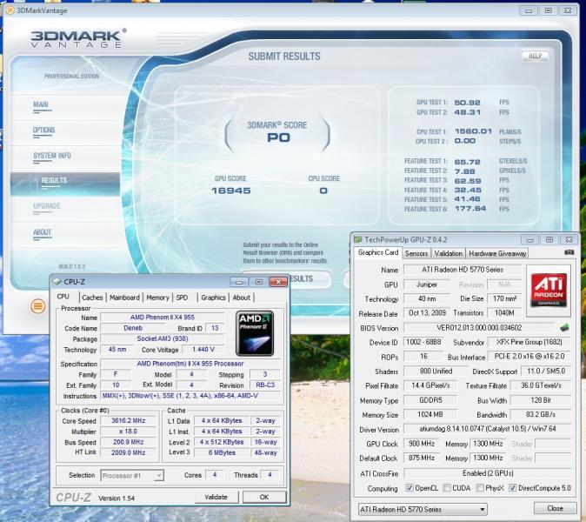Open UPGRADE in the 3DMark sidebar

[x=47, y=206]
